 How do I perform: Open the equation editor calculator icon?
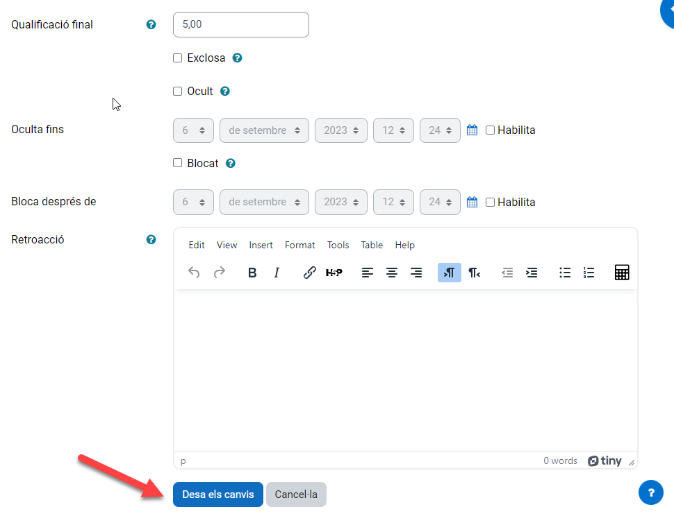click(x=622, y=273)
